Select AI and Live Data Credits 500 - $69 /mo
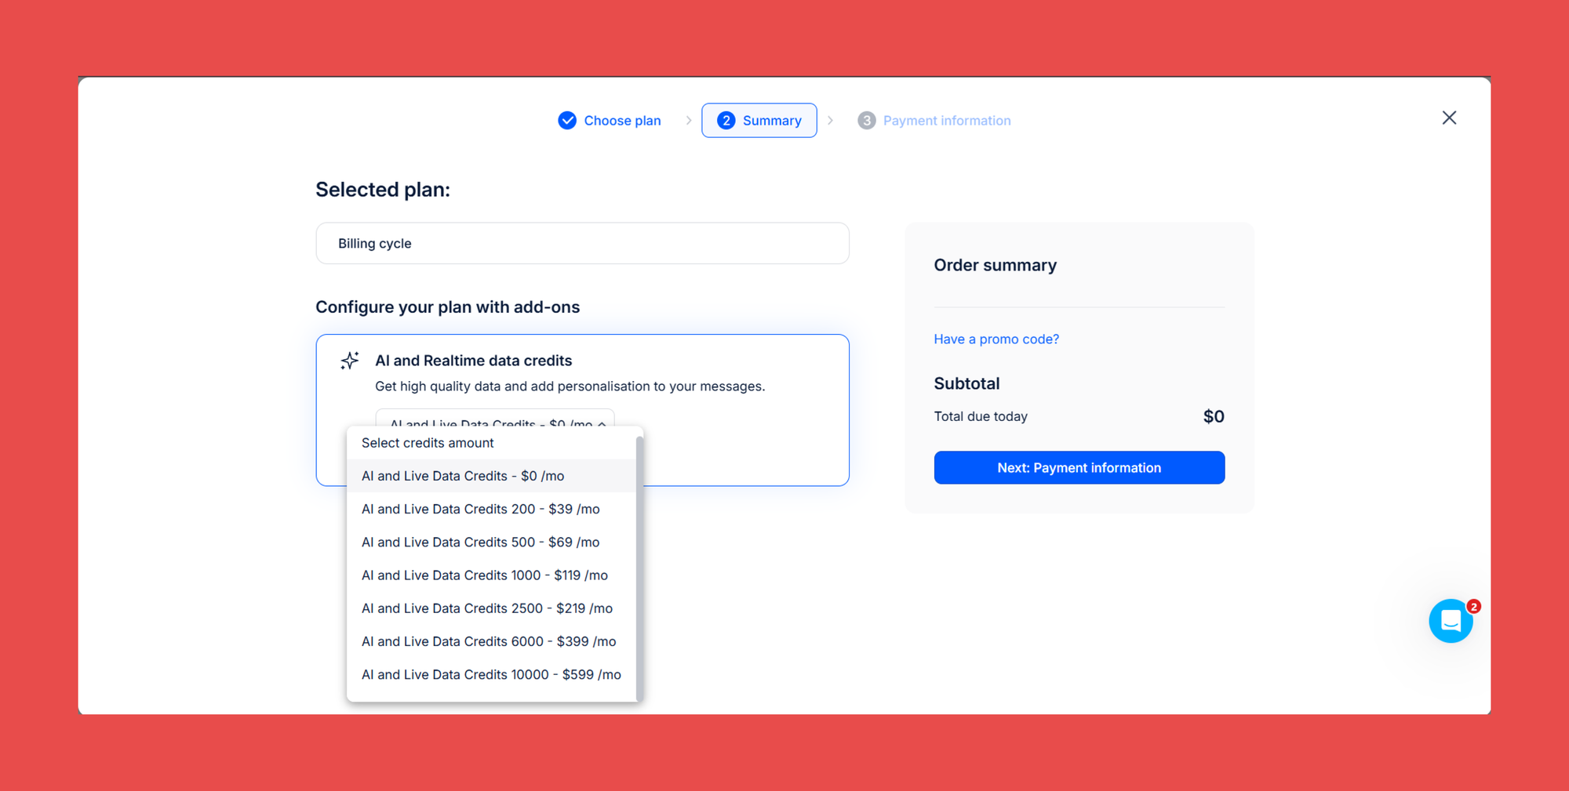The height and width of the screenshot is (791, 1569). pyautogui.click(x=480, y=542)
